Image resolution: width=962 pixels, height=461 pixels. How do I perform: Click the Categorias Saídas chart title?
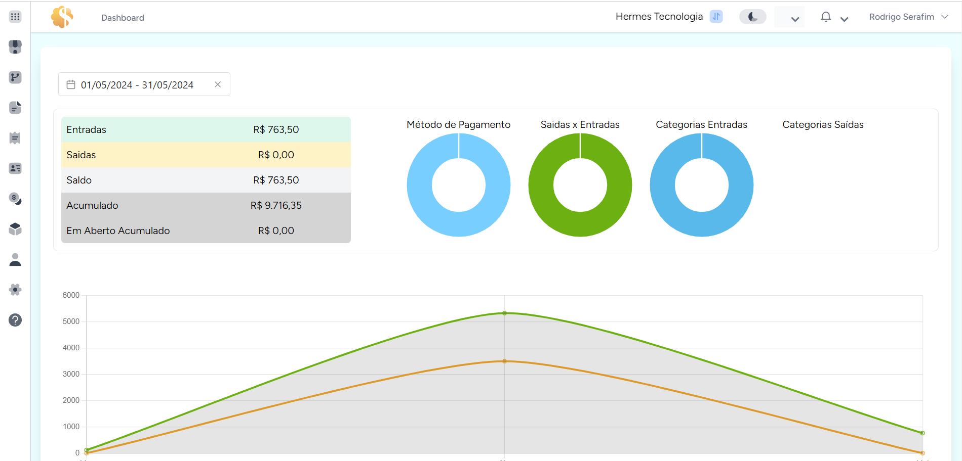pos(823,124)
